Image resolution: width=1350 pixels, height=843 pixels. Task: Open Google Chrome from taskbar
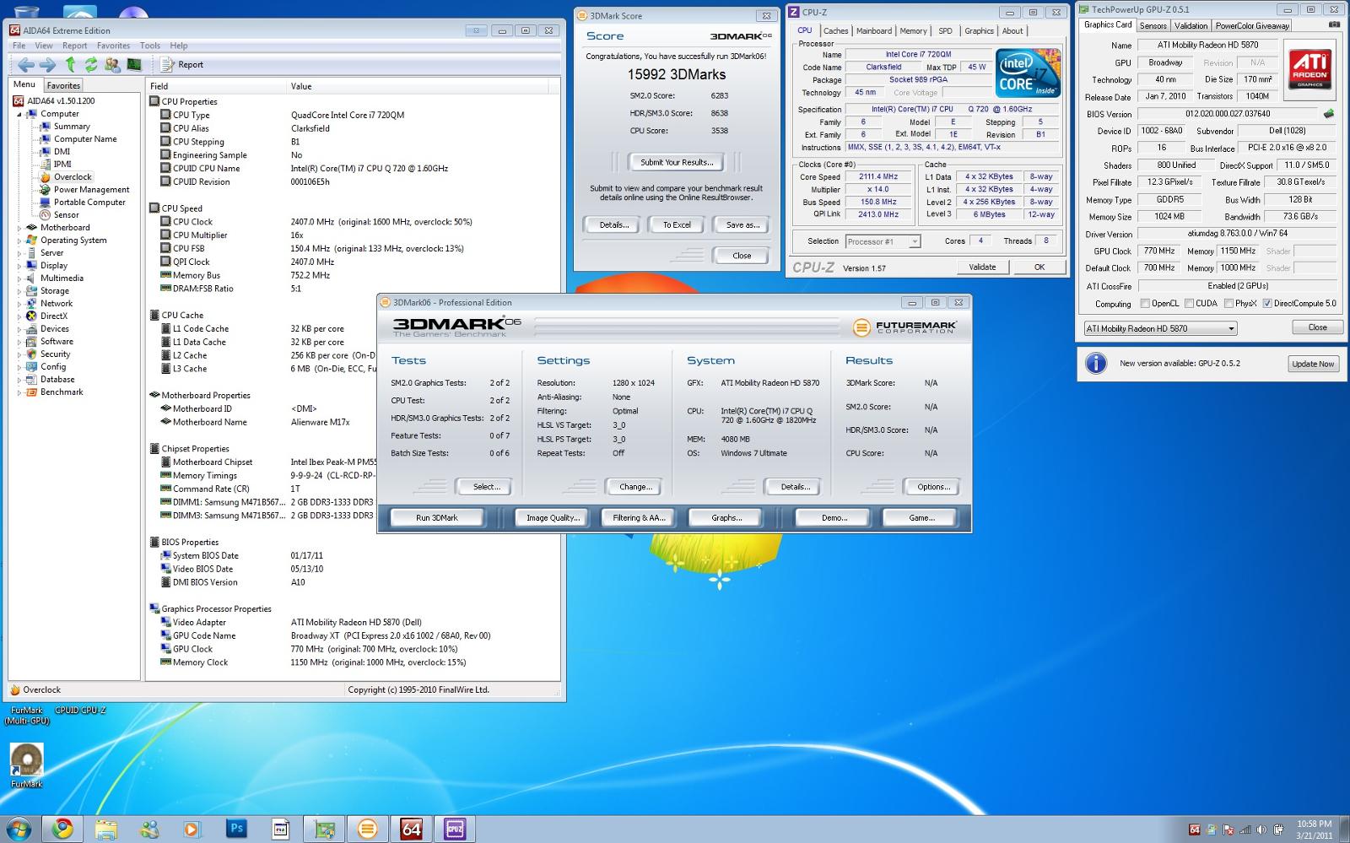62,829
